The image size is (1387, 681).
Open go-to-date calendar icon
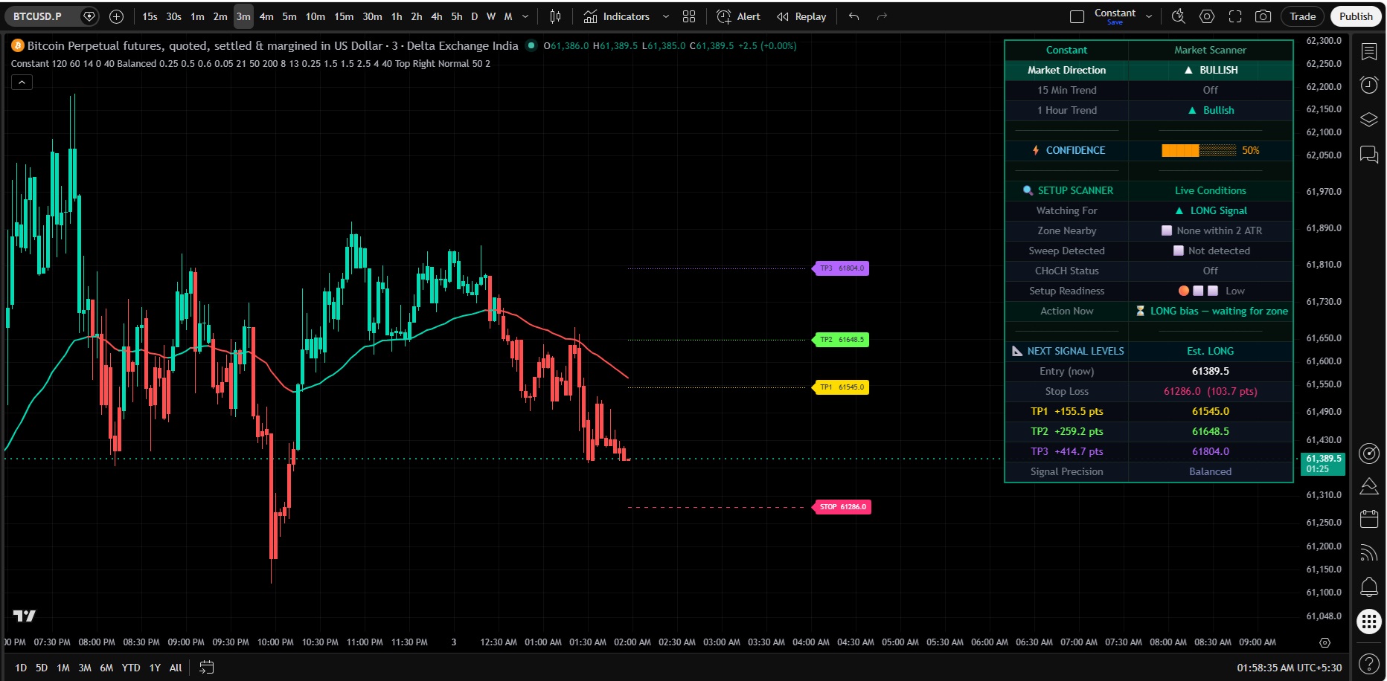(206, 668)
